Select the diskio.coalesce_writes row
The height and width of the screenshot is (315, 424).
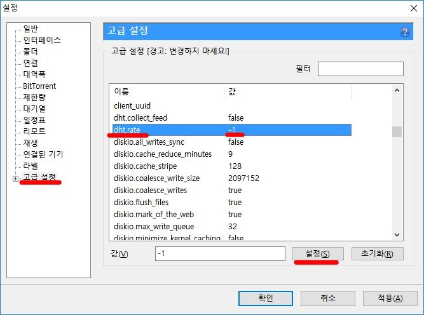pos(232,190)
